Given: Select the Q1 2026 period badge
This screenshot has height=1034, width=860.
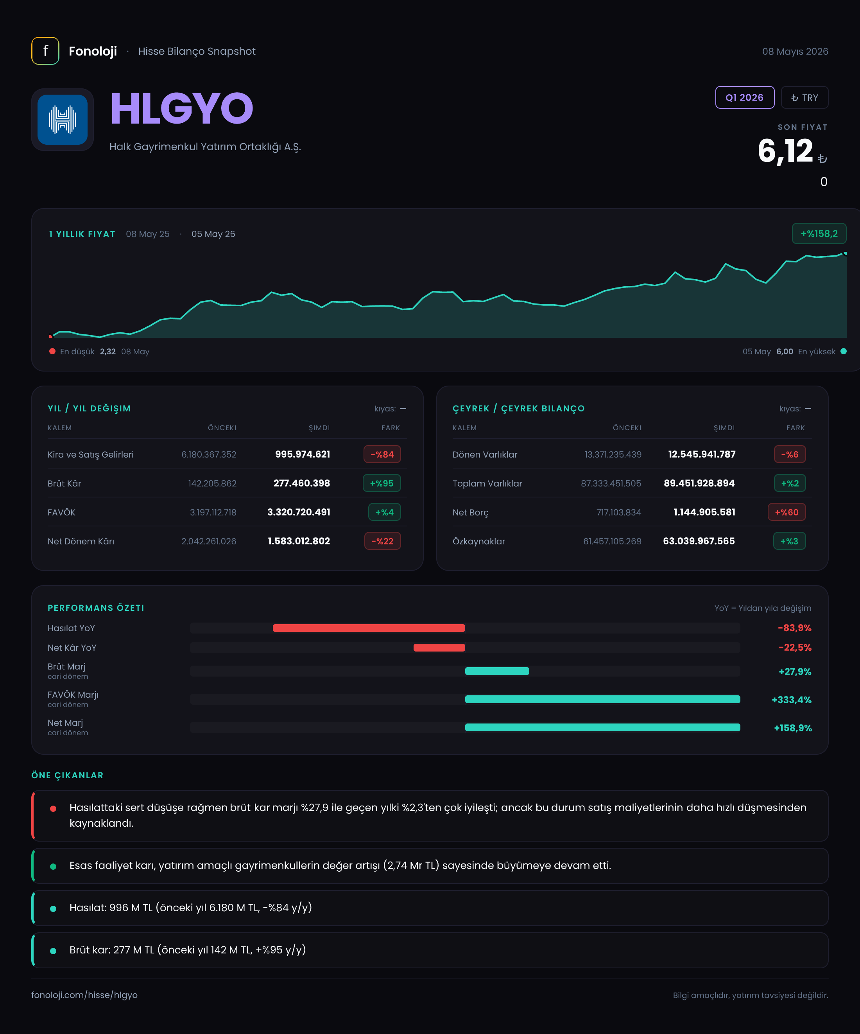Looking at the screenshot, I should pos(744,97).
